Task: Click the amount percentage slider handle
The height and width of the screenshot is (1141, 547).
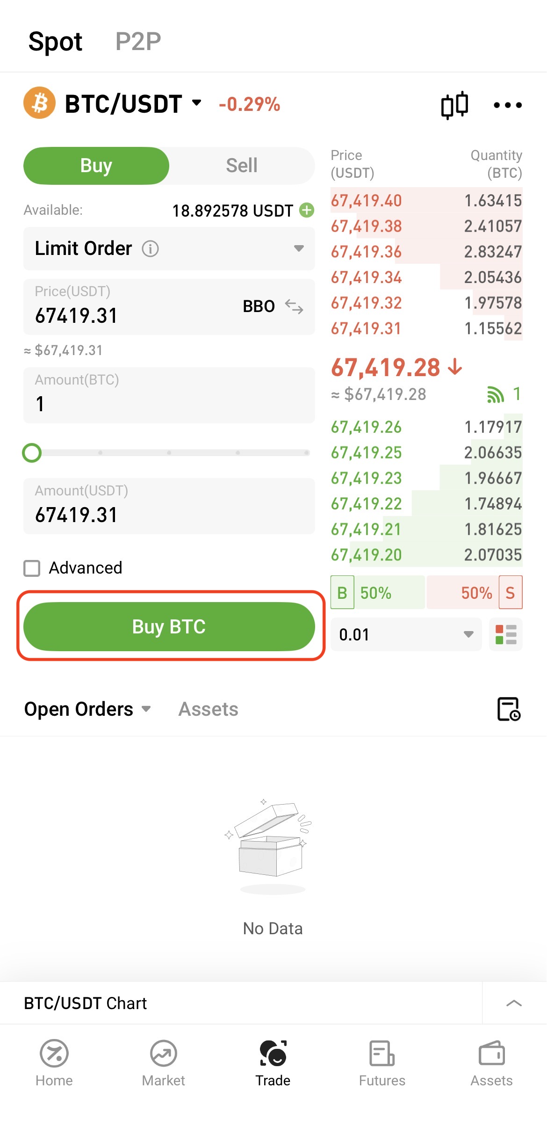Action: [x=32, y=453]
